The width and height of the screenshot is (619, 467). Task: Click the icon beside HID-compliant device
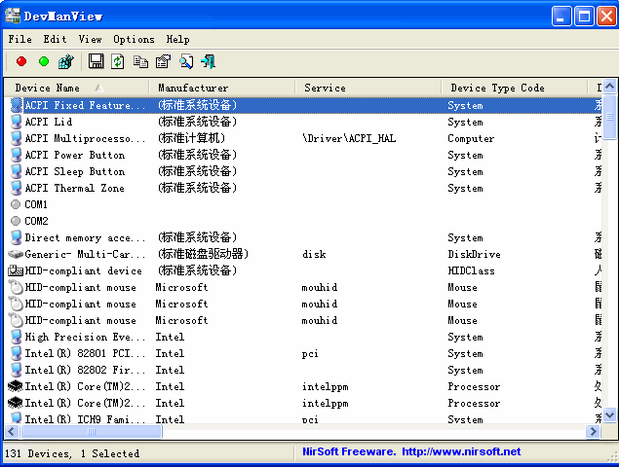(x=16, y=270)
